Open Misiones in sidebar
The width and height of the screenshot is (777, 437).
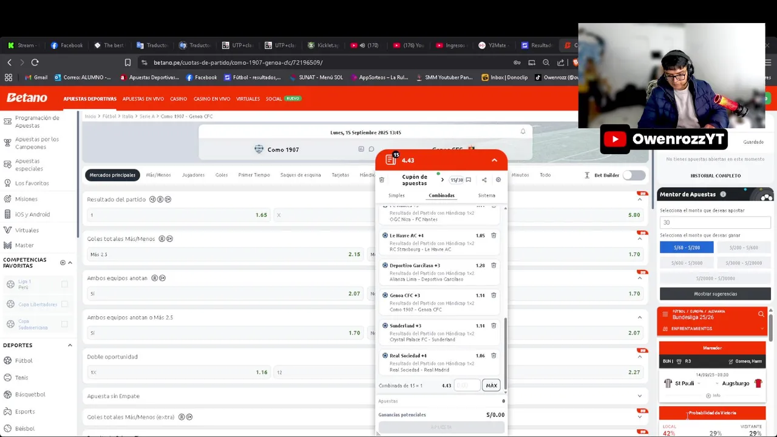point(26,199)
